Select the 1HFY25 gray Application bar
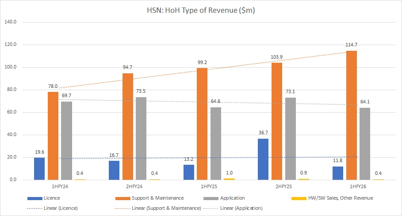 tap(216, 143)
